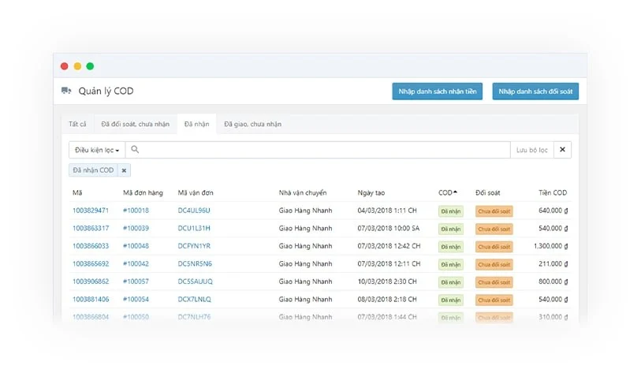Remove the Đã nhận COD filter tag

point(125,170)
